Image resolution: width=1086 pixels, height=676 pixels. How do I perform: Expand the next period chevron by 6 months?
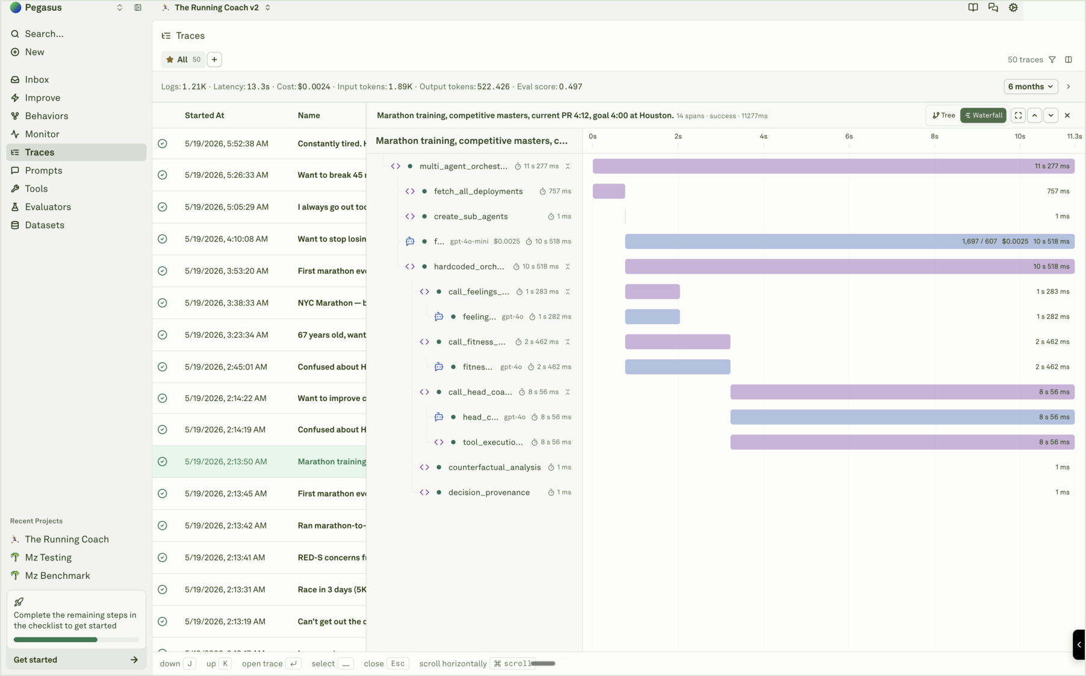(1069, 87)
